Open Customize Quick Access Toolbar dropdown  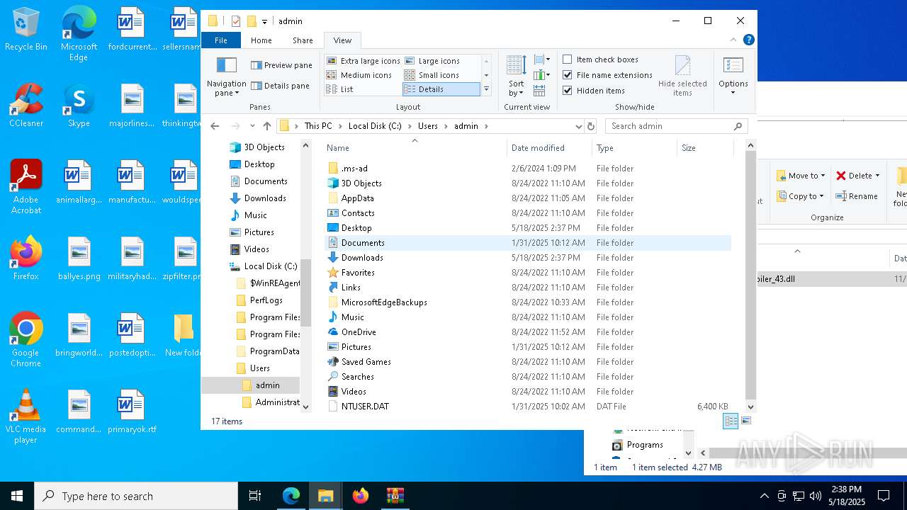point(264,21)
